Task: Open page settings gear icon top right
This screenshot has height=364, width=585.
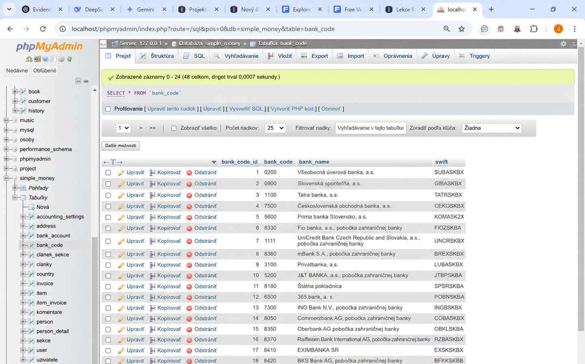Action: 563,44
